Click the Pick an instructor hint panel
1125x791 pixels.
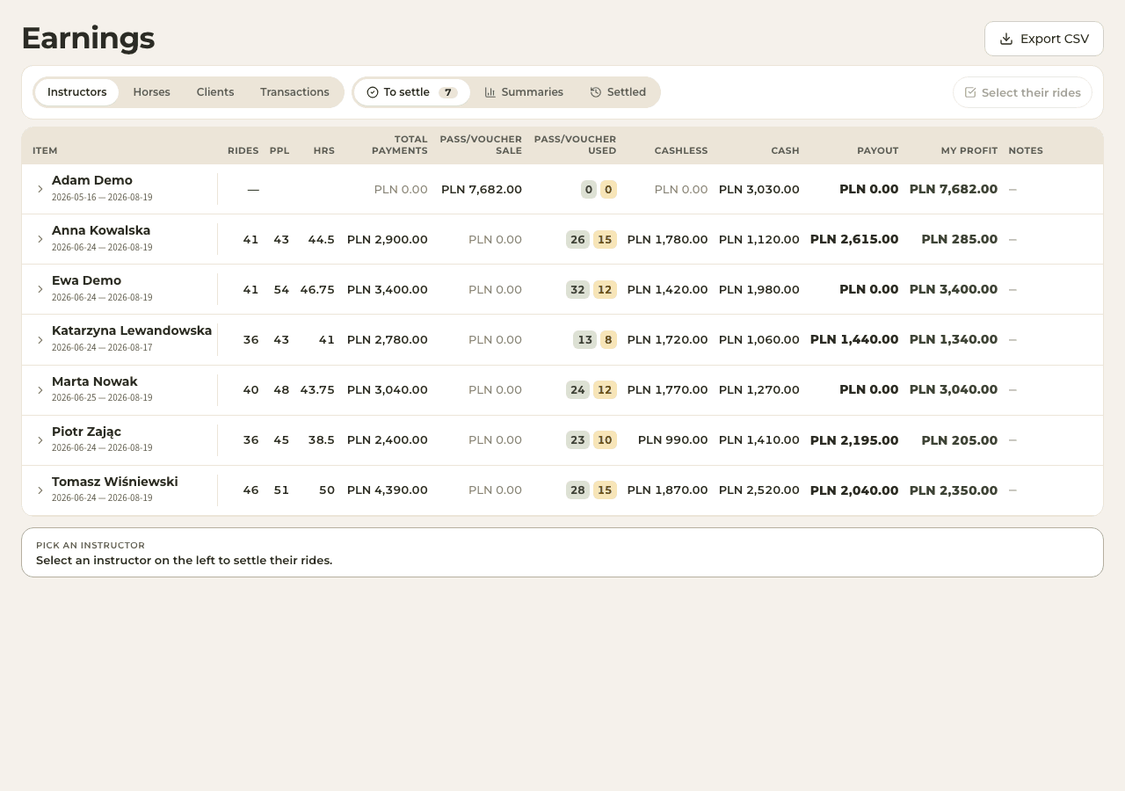coord(562,552)
